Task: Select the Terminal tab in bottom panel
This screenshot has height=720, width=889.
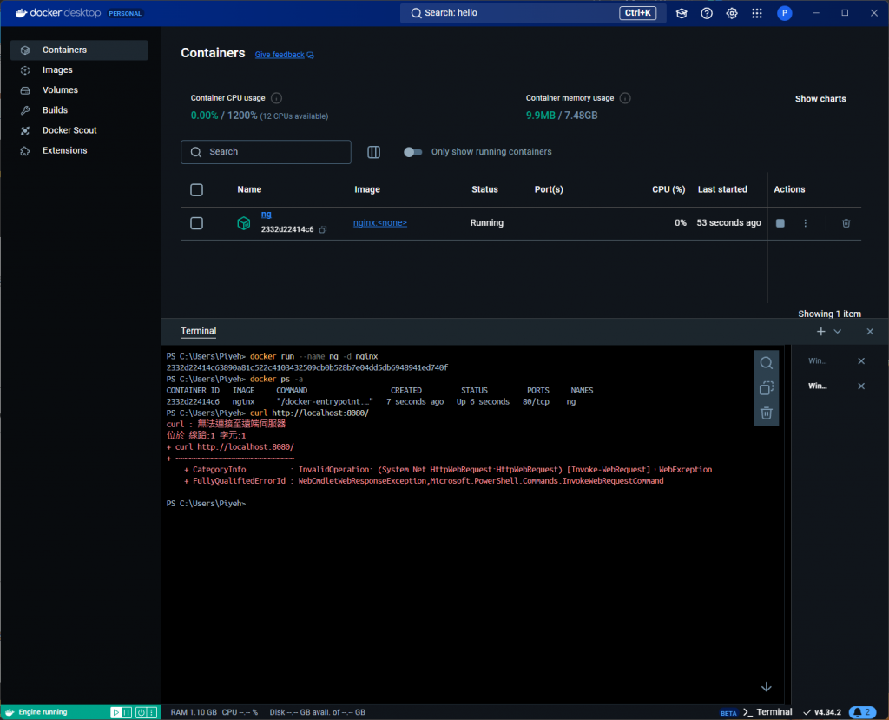Action: tap(199, 332)
